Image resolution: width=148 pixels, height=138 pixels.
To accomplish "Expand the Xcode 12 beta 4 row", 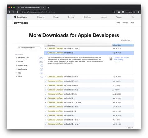I will pos(46,81).
